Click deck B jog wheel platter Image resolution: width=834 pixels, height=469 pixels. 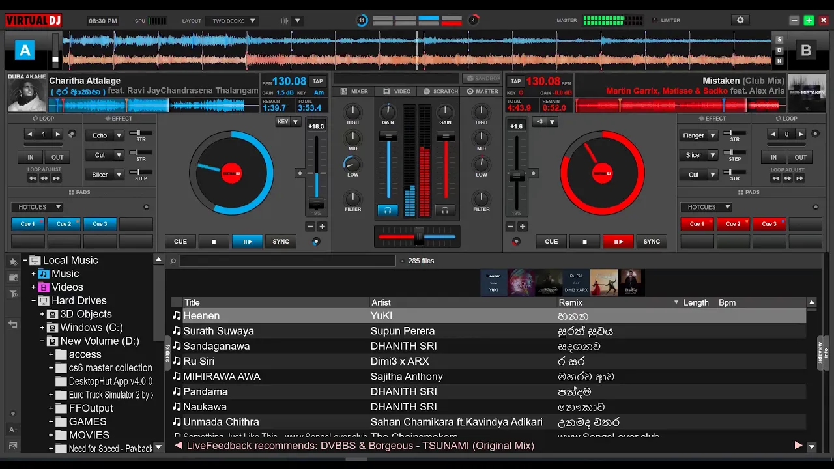pyautogui.click(x=603, y=173)
